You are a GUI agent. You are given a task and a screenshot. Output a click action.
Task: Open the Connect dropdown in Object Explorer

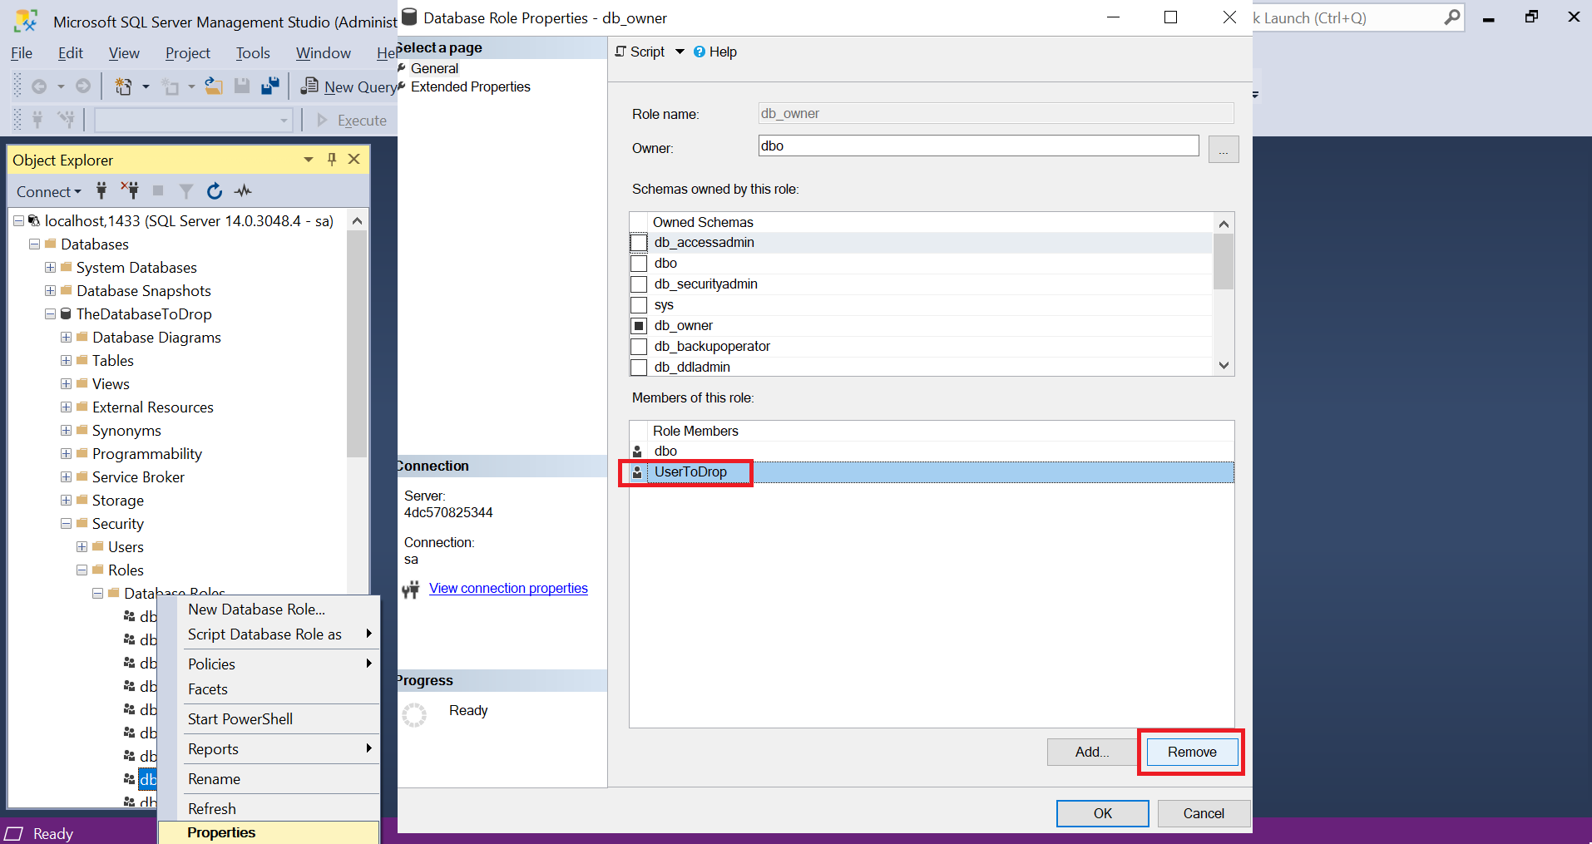coord(48,191)
